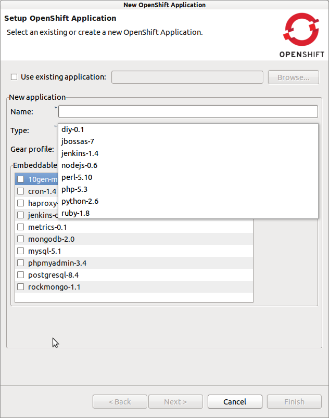Screen dimensions: 329x418
Task: Click the existing application text field
Action: [187, 77]
